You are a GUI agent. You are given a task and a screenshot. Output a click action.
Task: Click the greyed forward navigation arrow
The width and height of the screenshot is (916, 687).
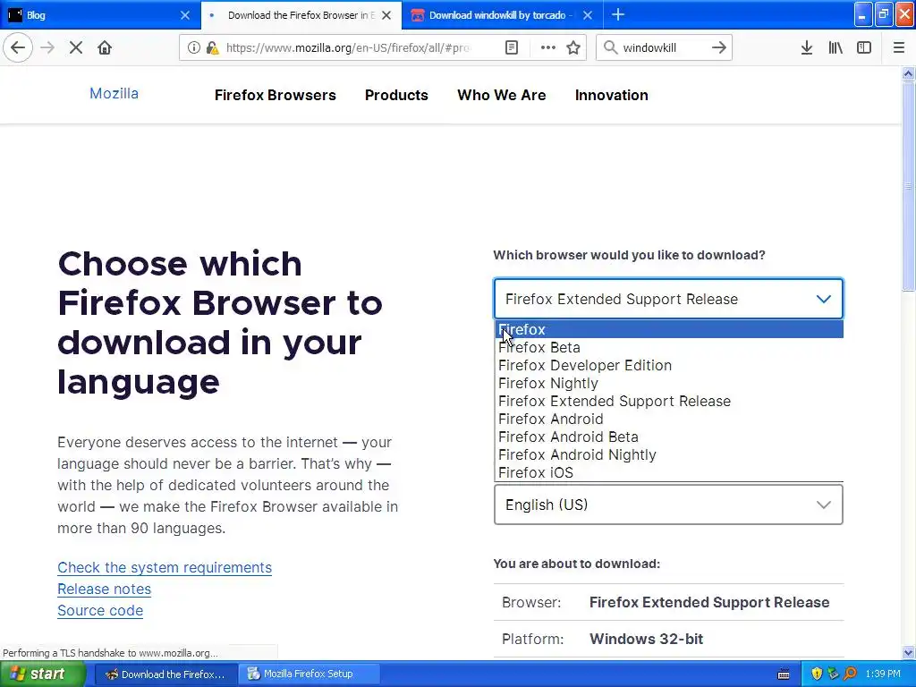pyautogui.click(x=47, y=47)
